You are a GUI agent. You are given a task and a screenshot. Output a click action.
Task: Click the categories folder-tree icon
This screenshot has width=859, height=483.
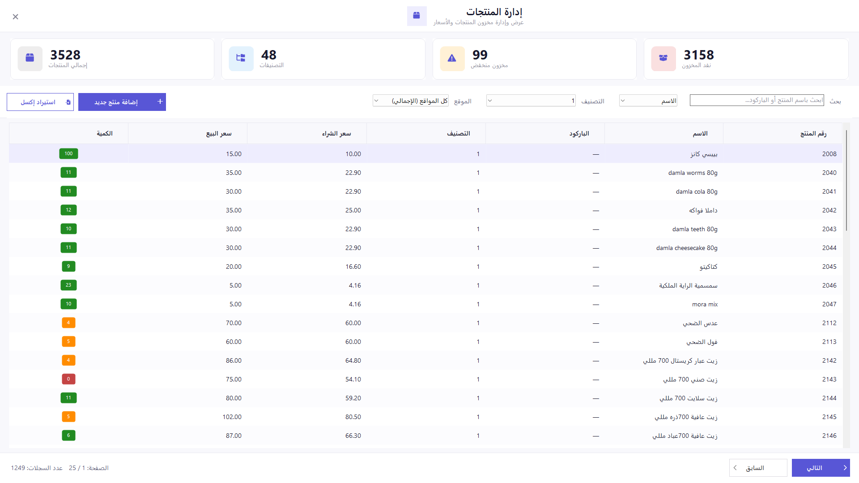[x=241, y=59]
